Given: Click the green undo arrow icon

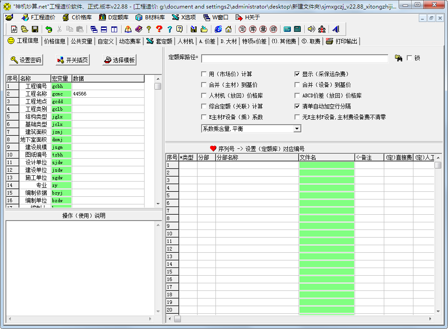Looking at the screenshot, I should coord(49,29).
